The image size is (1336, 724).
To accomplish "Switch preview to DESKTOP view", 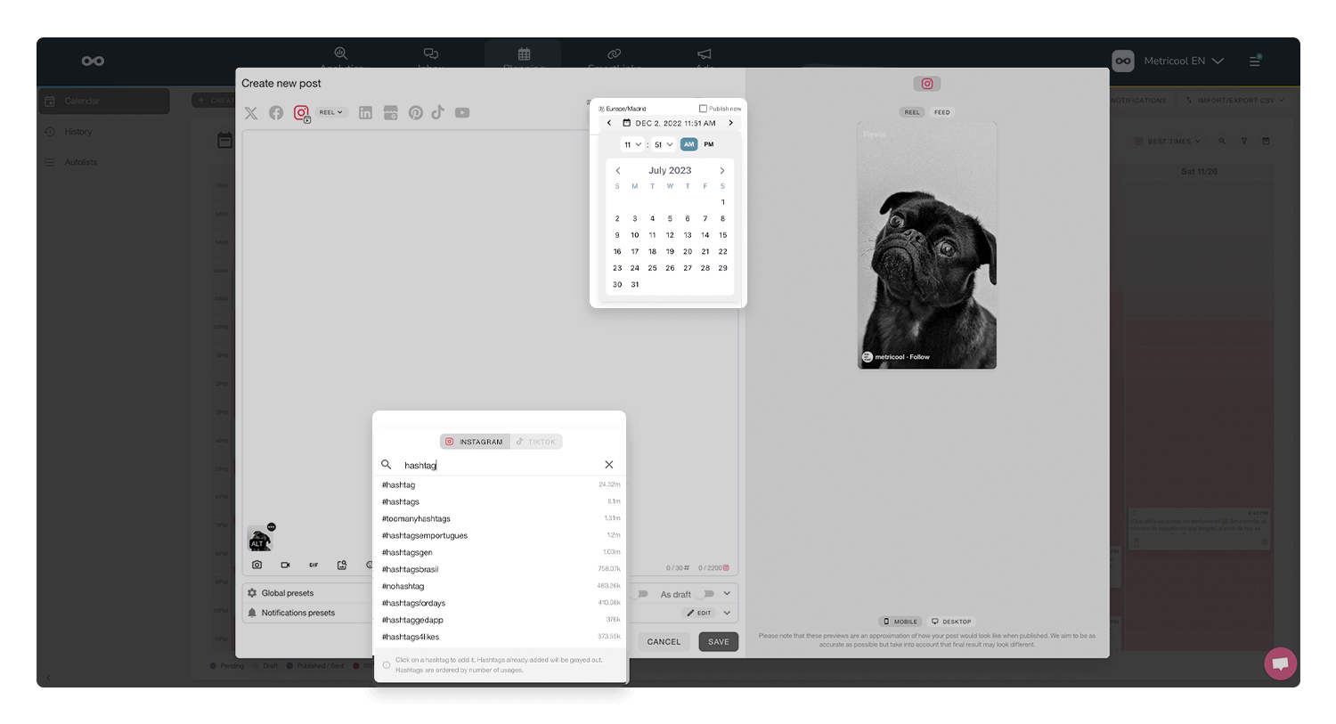I will (951, 622).
